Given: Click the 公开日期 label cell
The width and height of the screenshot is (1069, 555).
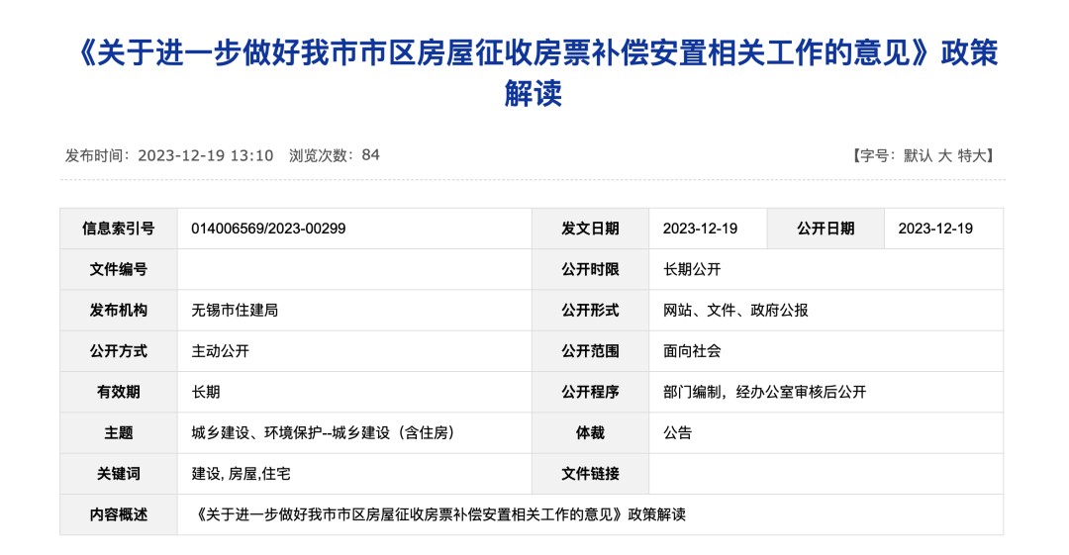Looking at the screenshot, I should [826, 229].
